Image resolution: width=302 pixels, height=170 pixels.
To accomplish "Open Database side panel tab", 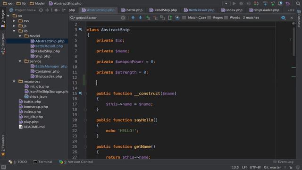I will coord(299,19).
